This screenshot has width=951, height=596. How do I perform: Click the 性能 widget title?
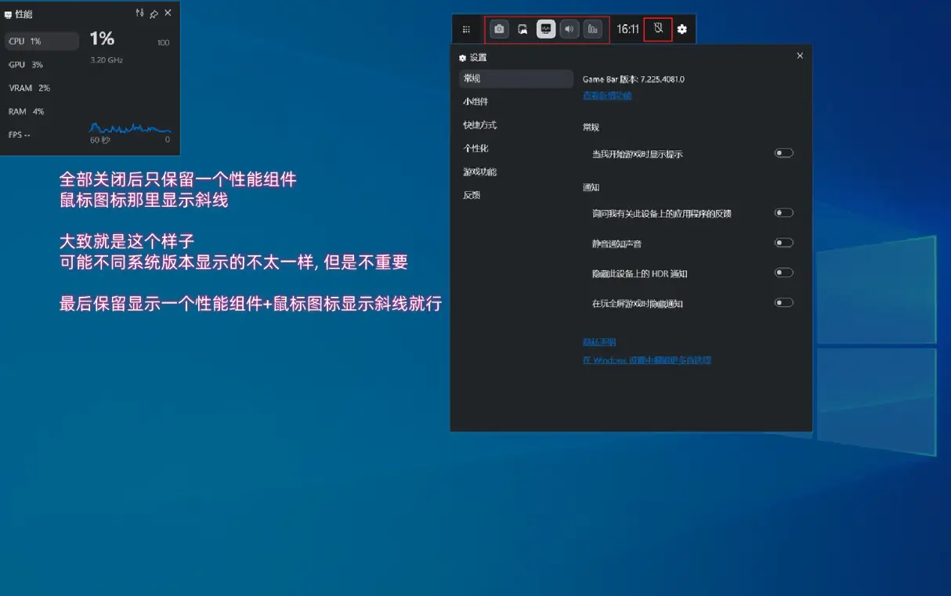pos(24,14)
